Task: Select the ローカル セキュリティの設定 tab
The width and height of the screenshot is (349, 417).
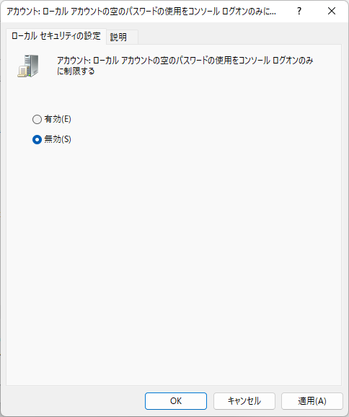Action: [56, 36]
